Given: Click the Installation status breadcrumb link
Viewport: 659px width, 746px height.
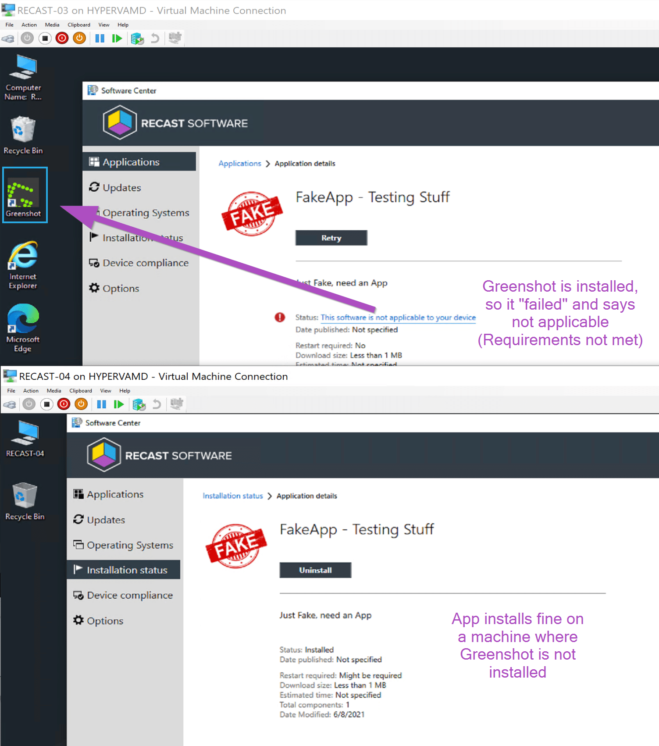Looking at the screenshot, I should coord(232,496).
